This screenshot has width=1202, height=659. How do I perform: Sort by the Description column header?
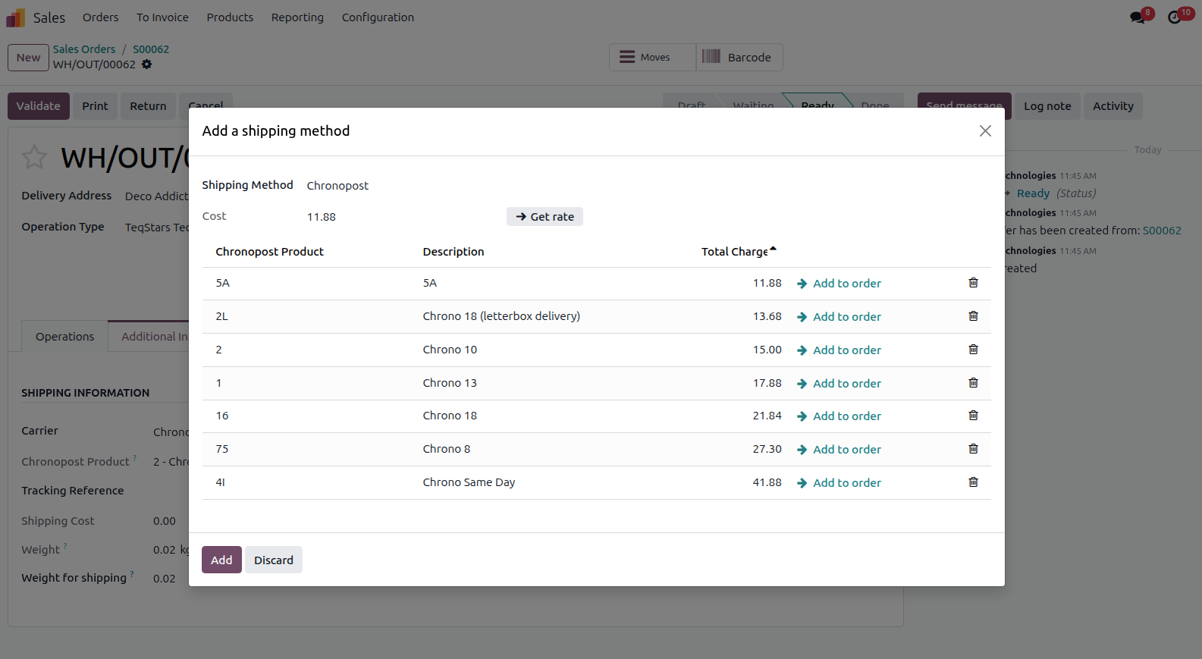[x=453, y=252]
